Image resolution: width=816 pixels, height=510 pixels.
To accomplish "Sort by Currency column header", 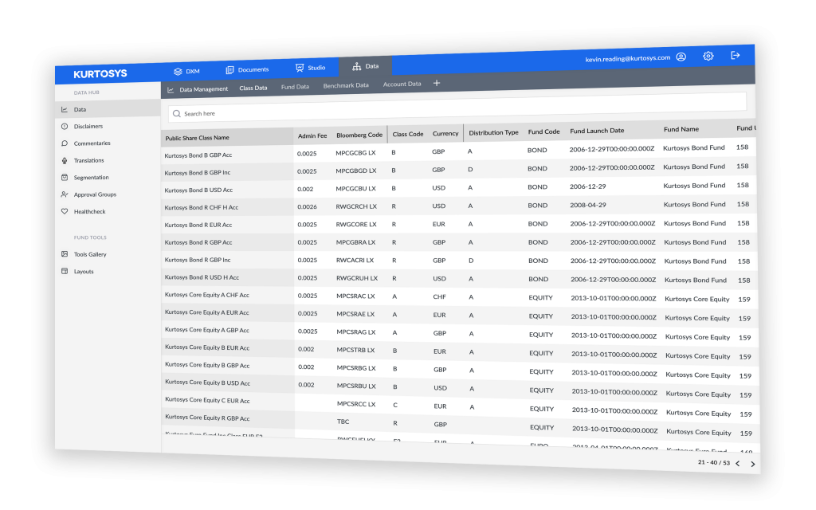I will pyautogui.click(x=445, y=134).
